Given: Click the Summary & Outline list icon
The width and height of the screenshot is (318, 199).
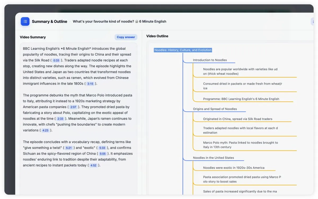Looking at the screenshot, I should click(25, 21).
